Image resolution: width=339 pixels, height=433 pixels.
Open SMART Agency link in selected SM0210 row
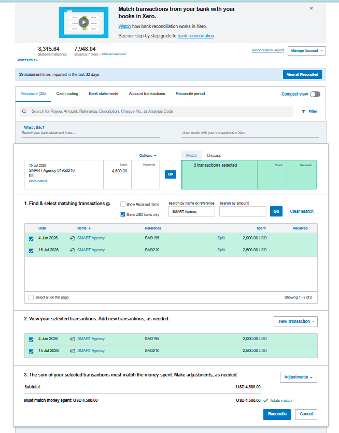coord(91,350)
